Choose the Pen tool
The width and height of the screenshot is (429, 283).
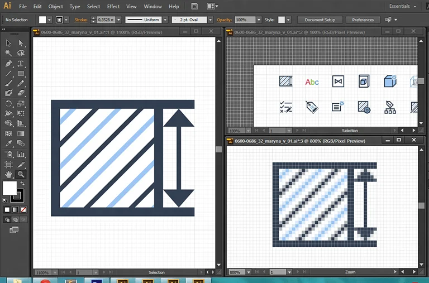(8, 64)
